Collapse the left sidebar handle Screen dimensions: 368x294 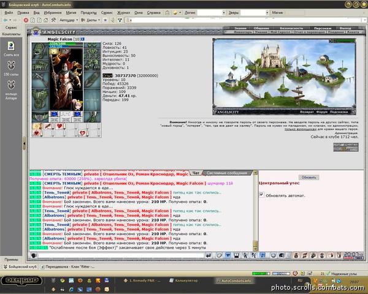24,143
